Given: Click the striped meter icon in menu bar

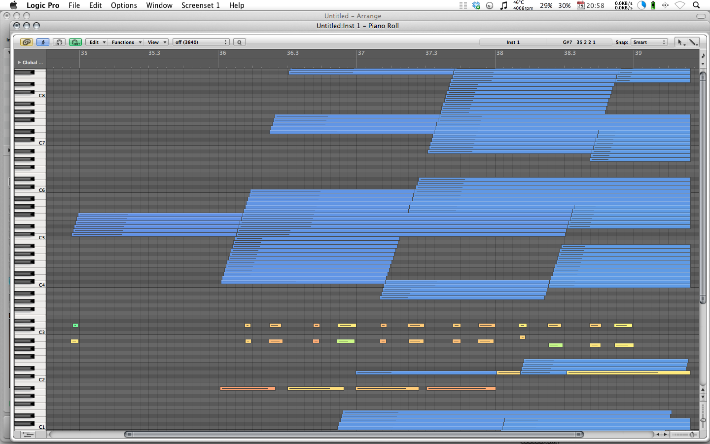Looking at the screenshot, I should 463,5.
